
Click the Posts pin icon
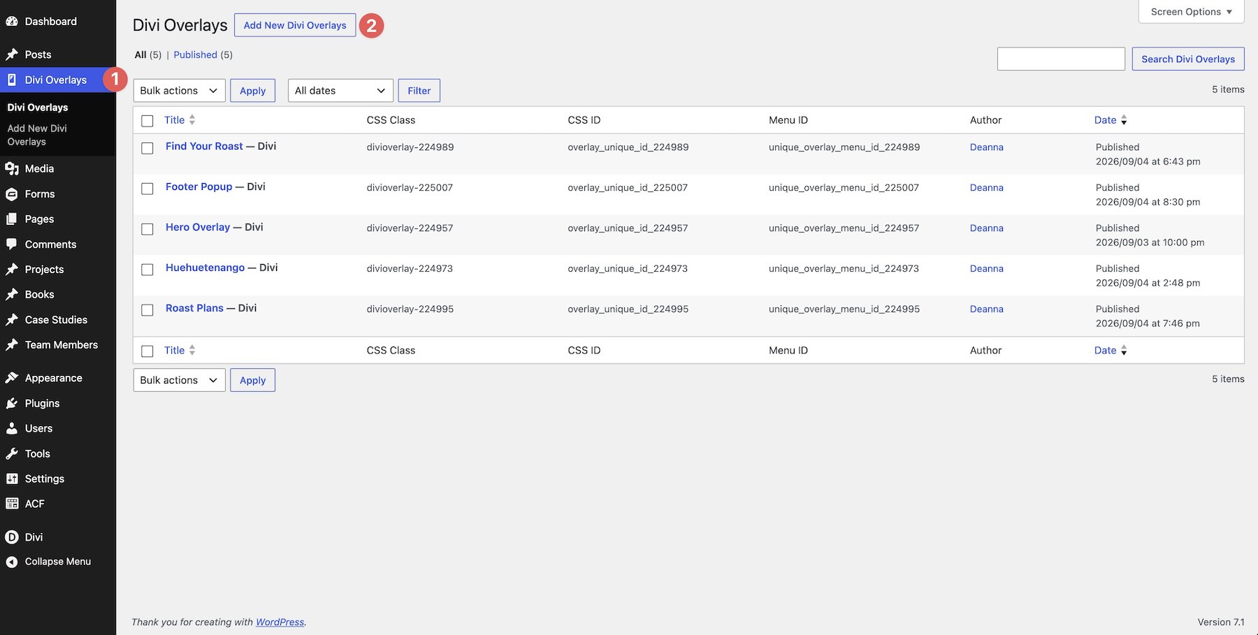tap(12, 54)
